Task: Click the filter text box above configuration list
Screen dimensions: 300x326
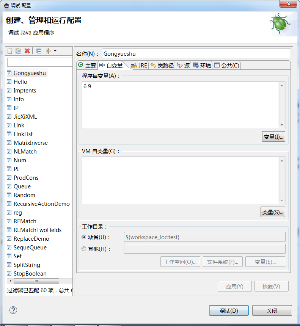Action: [40, 62]
